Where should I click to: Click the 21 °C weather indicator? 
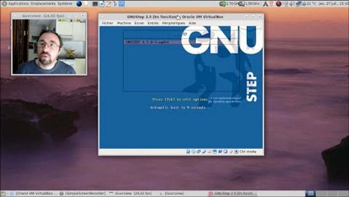point(310,4)
